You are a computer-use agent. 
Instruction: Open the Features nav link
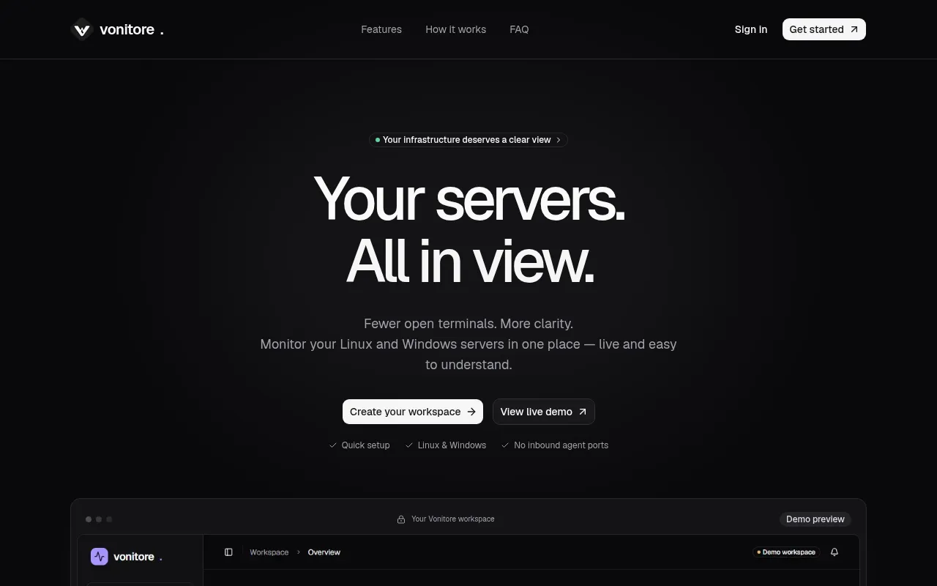click(381, 29)
